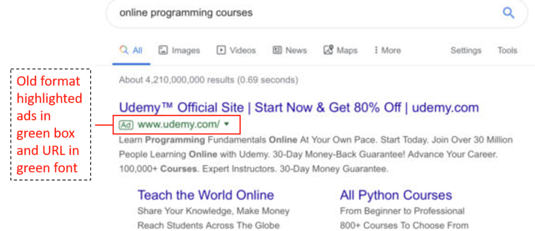Click the text From Beginner to Professional
Image resolution: width=535 pixels, height=231 pixels.
(x=402, y=211)
